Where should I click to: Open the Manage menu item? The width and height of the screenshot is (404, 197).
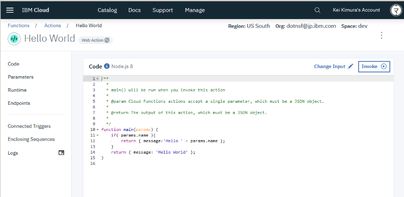[195, 10]
